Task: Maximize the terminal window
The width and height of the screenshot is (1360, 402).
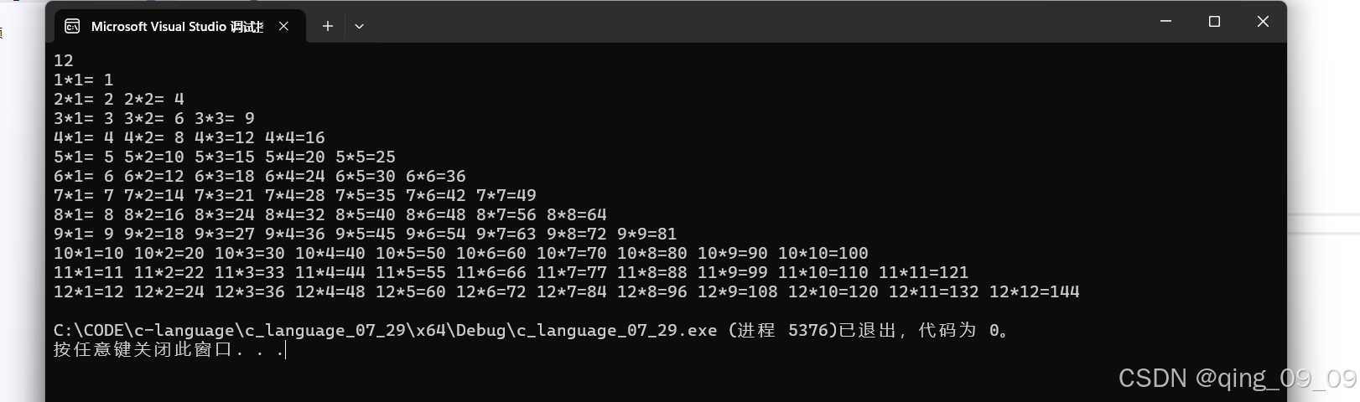Action: 1214,22
